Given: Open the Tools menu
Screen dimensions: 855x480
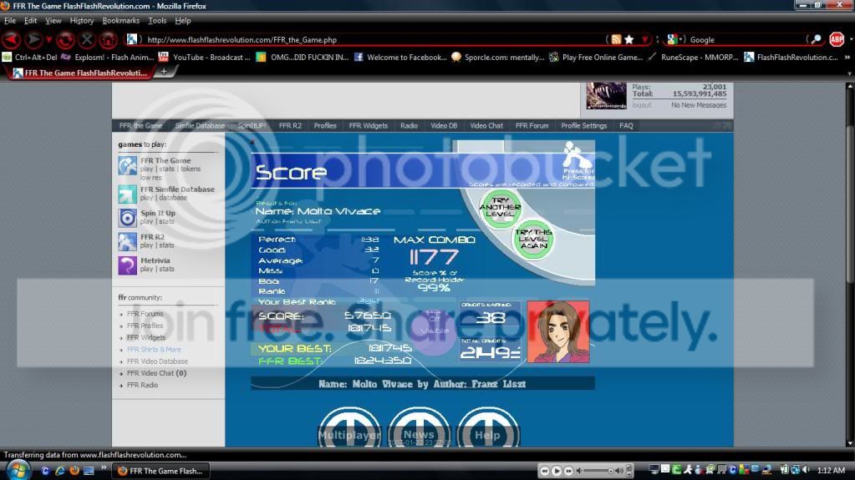Looking at the screenshot, I should [157, 20].
